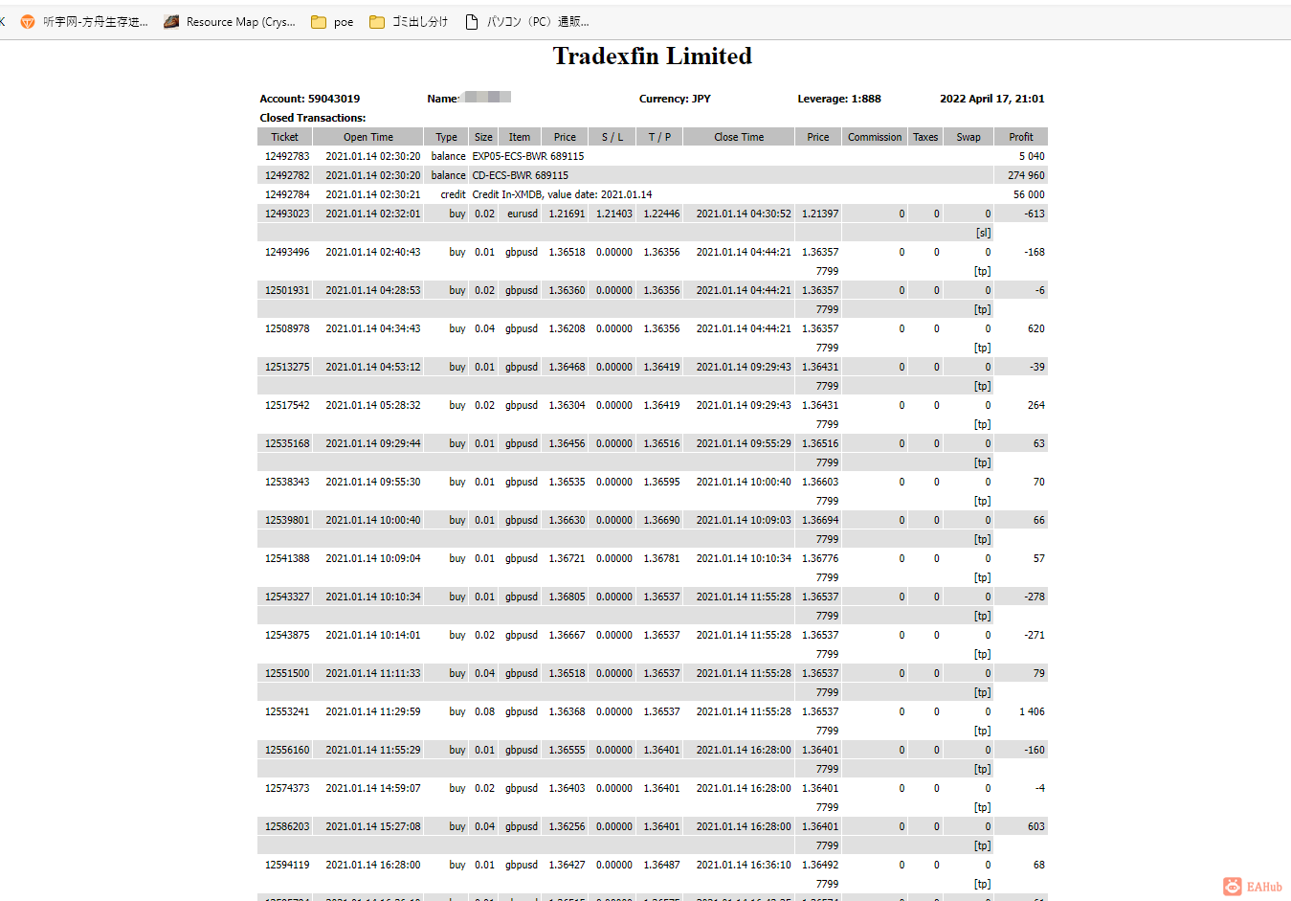
Task: Open the パソコン（PC）通販 bookmark page icon
Action: pos(472,22)
